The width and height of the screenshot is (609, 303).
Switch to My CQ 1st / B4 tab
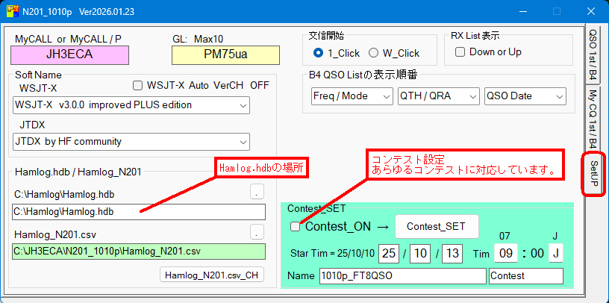click(x=593, y=116)
